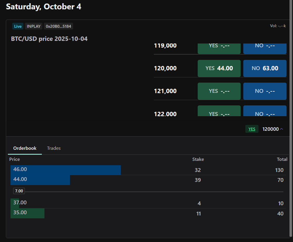Switch to the Trades tab

54,148
